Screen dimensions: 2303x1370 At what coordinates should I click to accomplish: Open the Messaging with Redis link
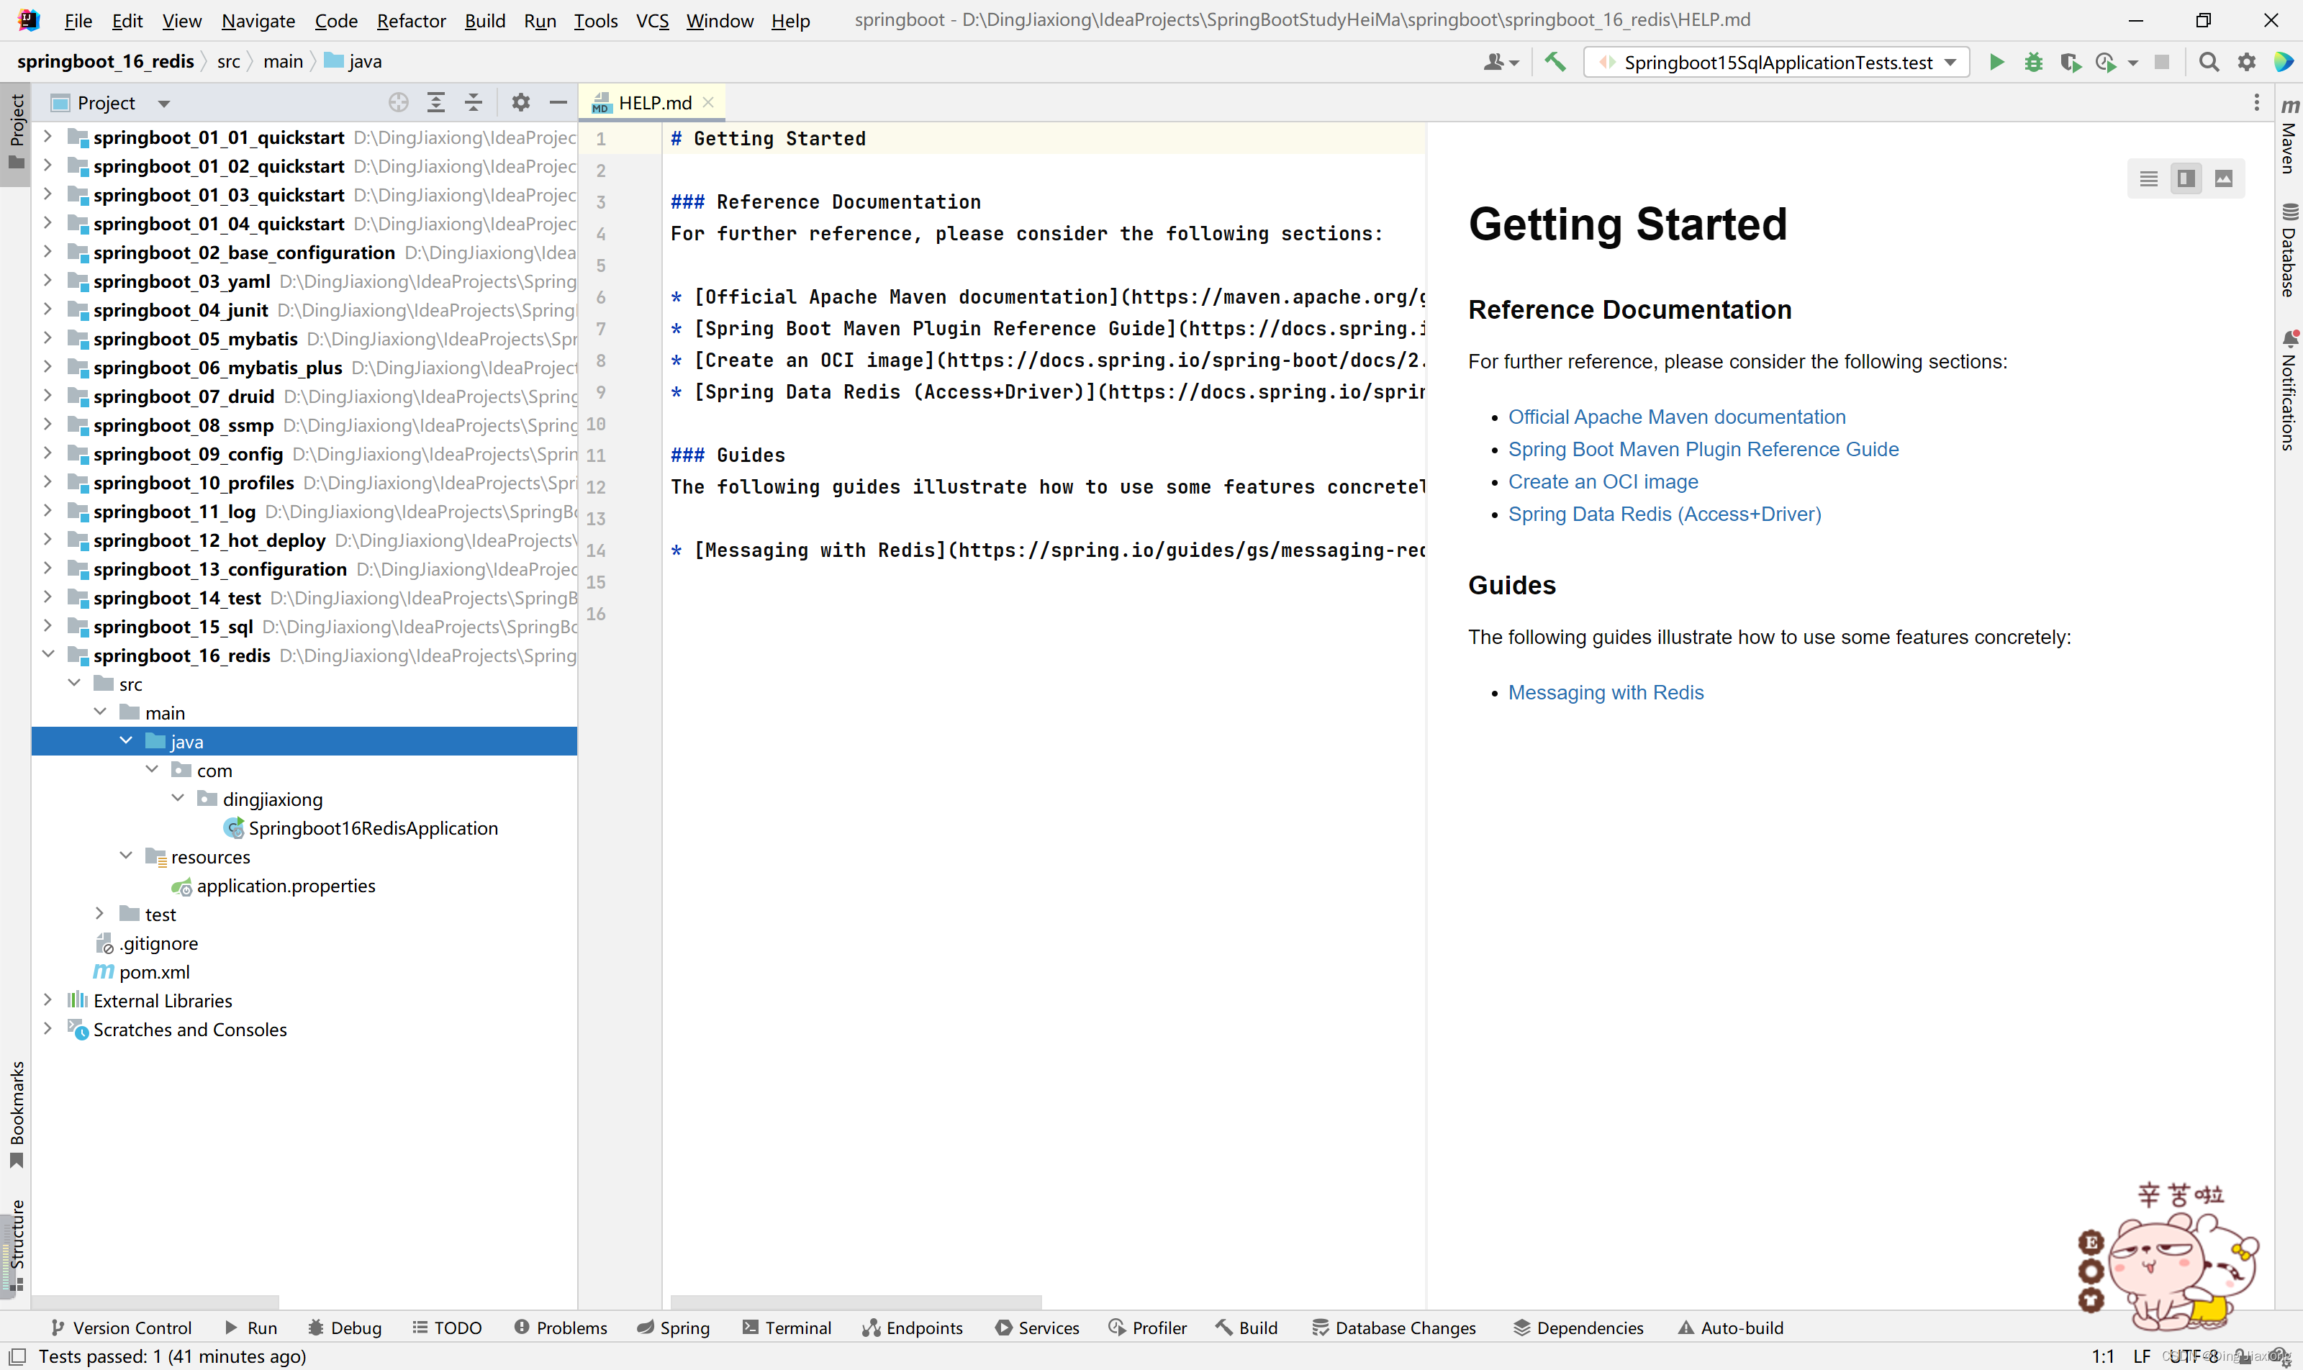click(x=1605, y=692)
